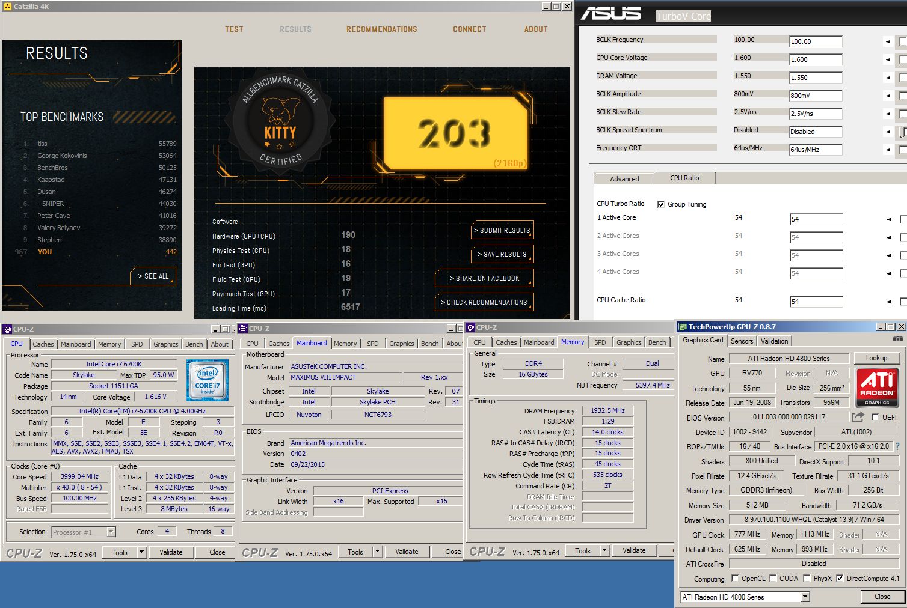The image size is (907, 608).
Task: Open Tools dropdown arrow in CPU tab CPU-Z window
Action: pos(141,552)
